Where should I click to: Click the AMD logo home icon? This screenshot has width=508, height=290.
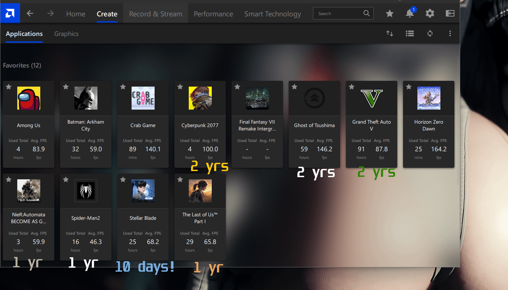click(x=10, y=13)
